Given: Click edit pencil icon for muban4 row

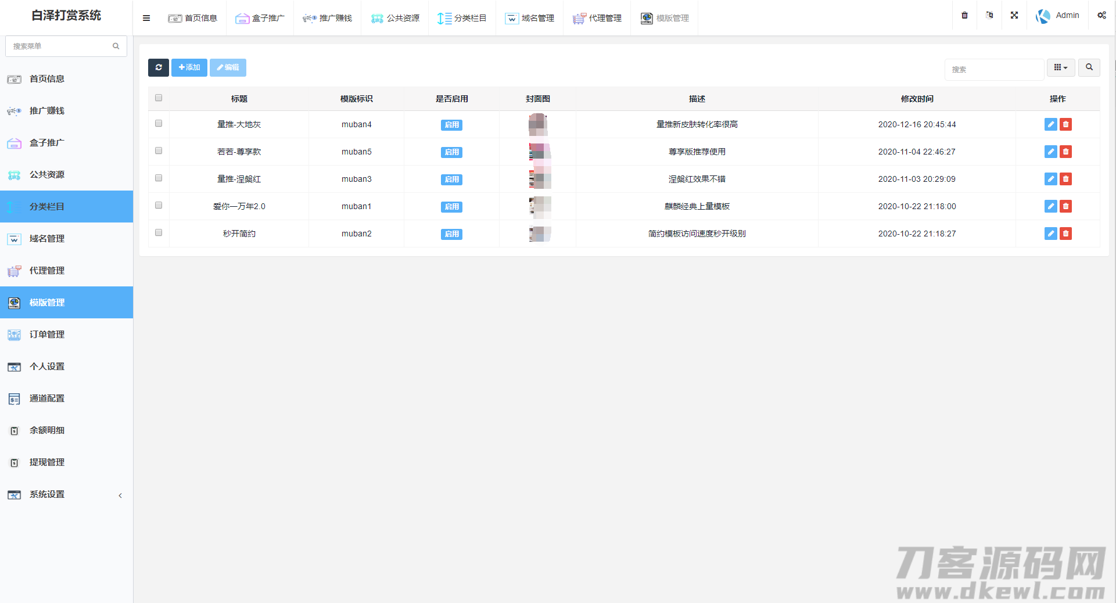Looking at the screenshot, I should 1050,124.
